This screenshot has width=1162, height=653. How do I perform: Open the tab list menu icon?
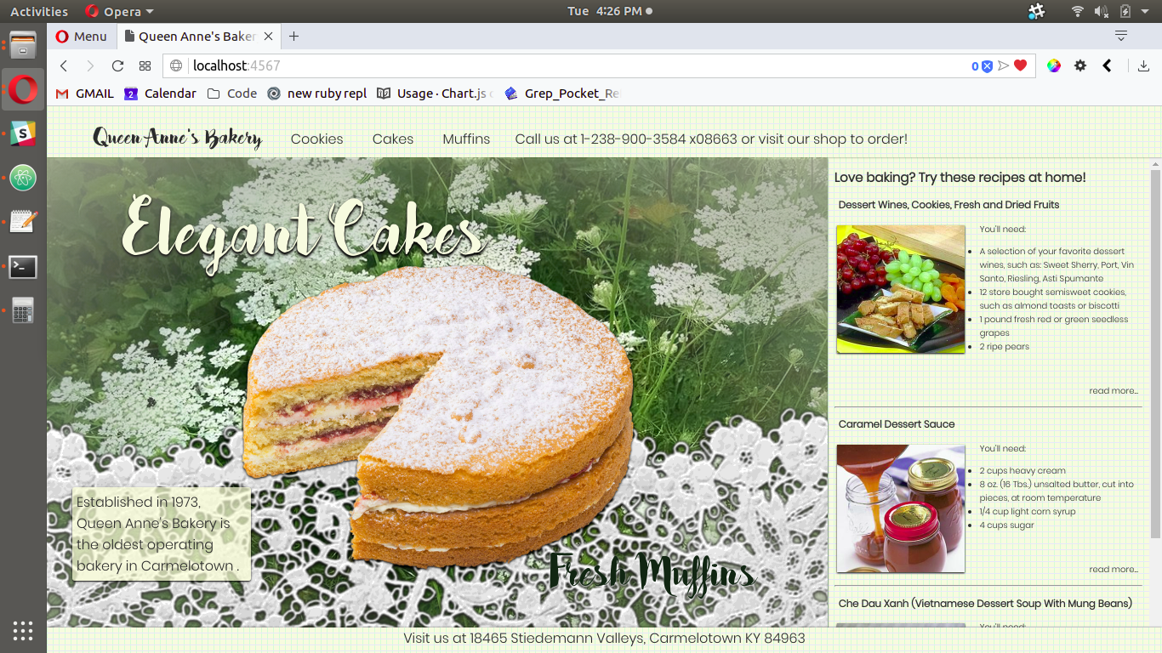click(x=1121, y=36)
